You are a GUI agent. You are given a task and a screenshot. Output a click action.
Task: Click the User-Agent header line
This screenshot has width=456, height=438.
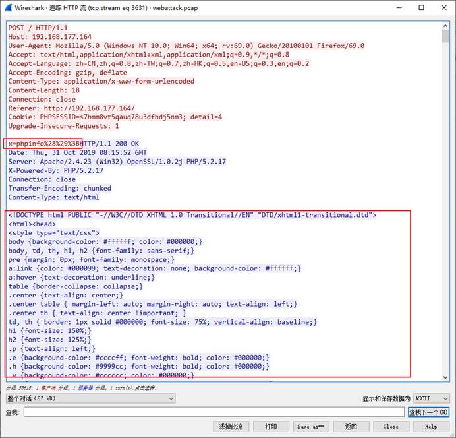click(186, 46)
